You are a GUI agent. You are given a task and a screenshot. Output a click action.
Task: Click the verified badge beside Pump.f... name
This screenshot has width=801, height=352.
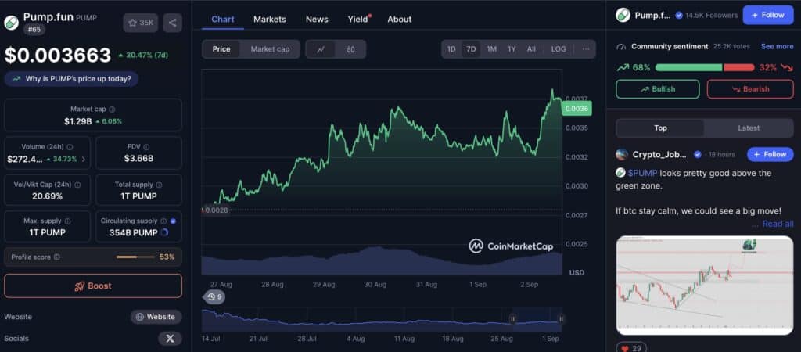point(679,16)
